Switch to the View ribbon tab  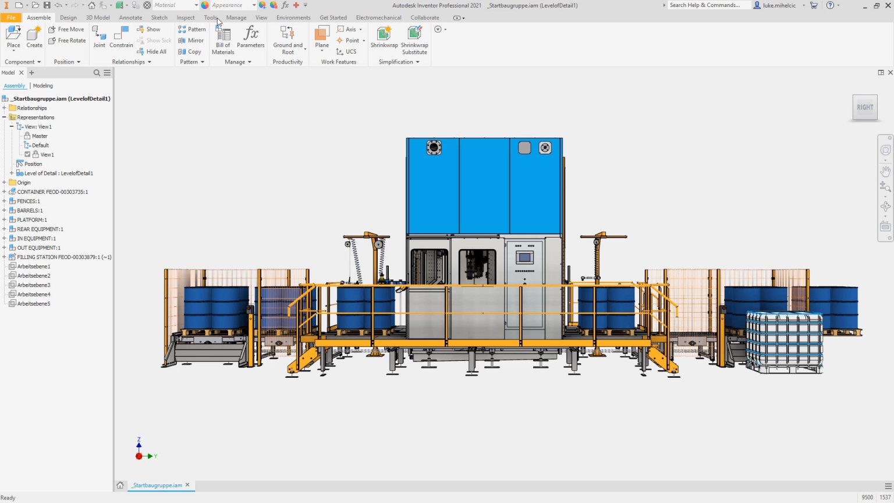[261, 17]
